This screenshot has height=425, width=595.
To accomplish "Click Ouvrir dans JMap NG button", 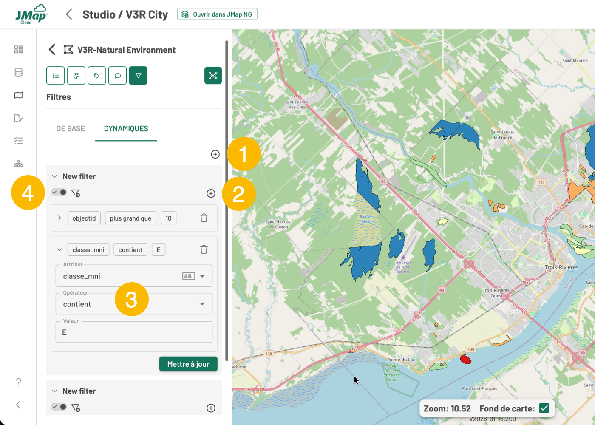I will pos(217,14).
